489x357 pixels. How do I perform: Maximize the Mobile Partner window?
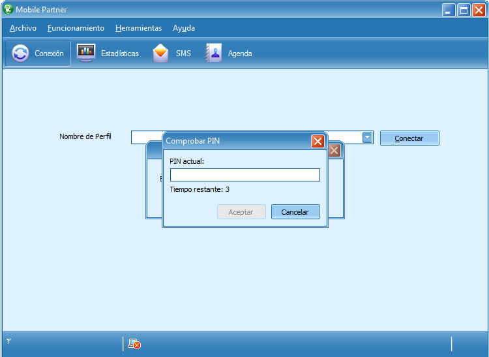[x=464, y=10]
